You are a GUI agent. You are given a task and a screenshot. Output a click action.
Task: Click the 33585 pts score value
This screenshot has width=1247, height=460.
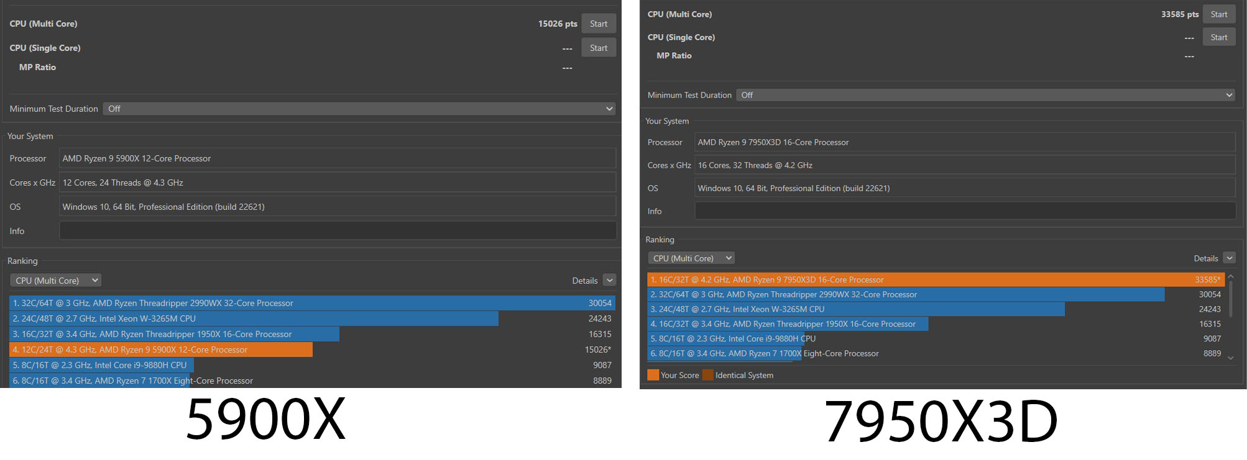tap(1180, 14)
